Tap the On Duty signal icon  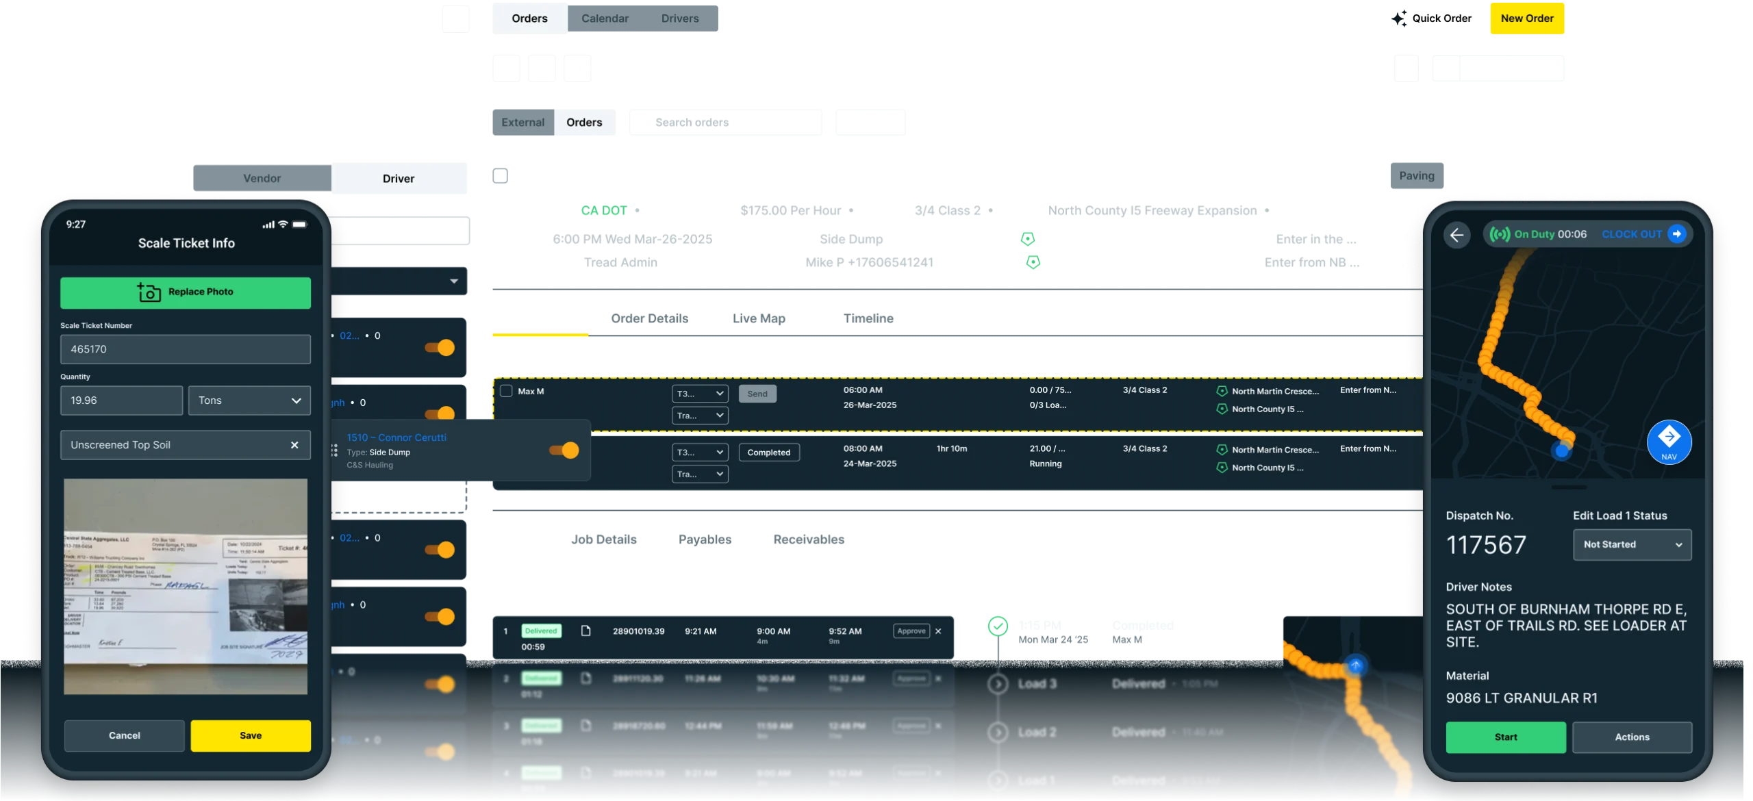click(x=1500, y=234)
